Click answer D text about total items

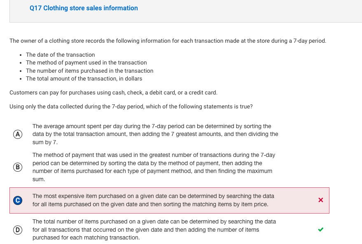154,230
